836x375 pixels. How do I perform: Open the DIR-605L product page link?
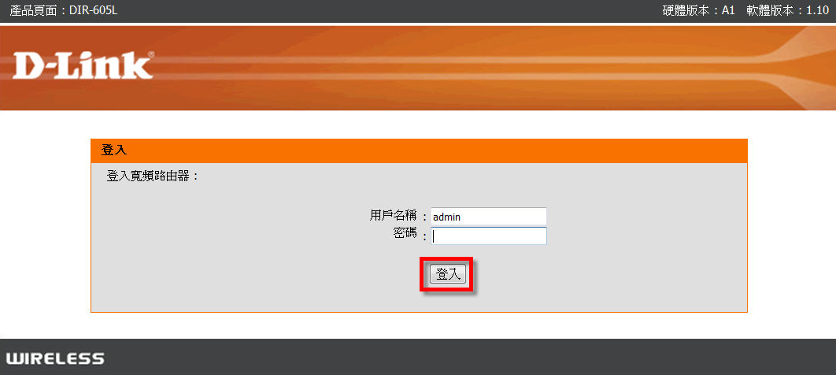94,10
